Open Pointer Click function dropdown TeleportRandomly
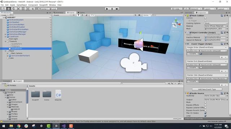Viewport: 231px width, 129px height. pos(213,79)
